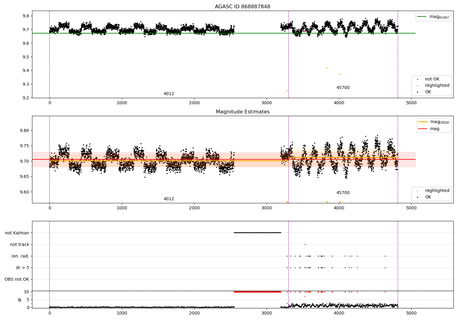
Task: Click the 'OBS not OK' y-axis label
Action: [x=17, y=279]
